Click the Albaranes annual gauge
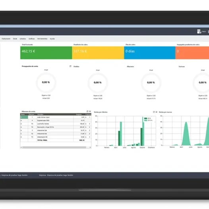Viewport: 209px width, 209px height. (x=151, y=83)
